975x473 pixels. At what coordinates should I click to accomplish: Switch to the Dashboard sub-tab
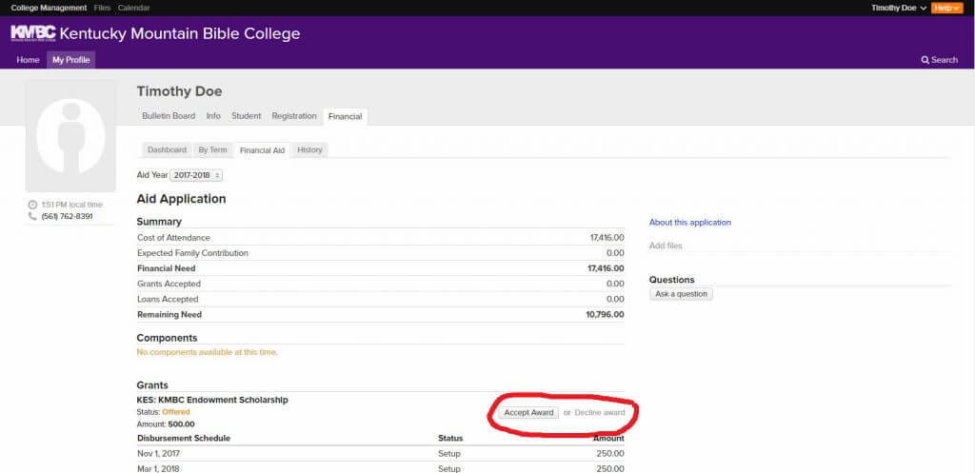point(167,149)
